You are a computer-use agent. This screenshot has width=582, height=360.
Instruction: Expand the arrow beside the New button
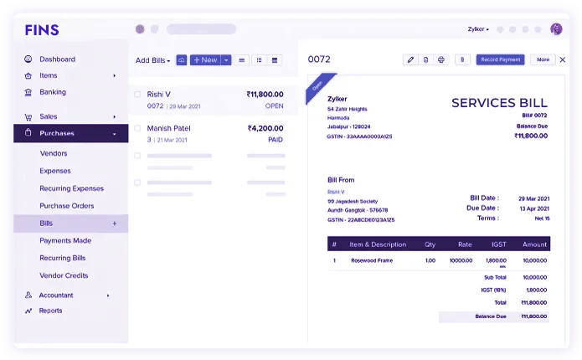click(226, 60)
